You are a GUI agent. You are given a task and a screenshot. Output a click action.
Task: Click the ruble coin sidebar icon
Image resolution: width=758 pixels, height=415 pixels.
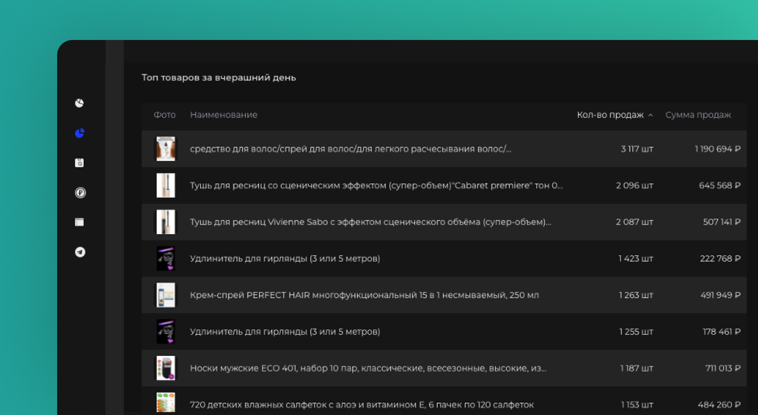tap(80, 193)
